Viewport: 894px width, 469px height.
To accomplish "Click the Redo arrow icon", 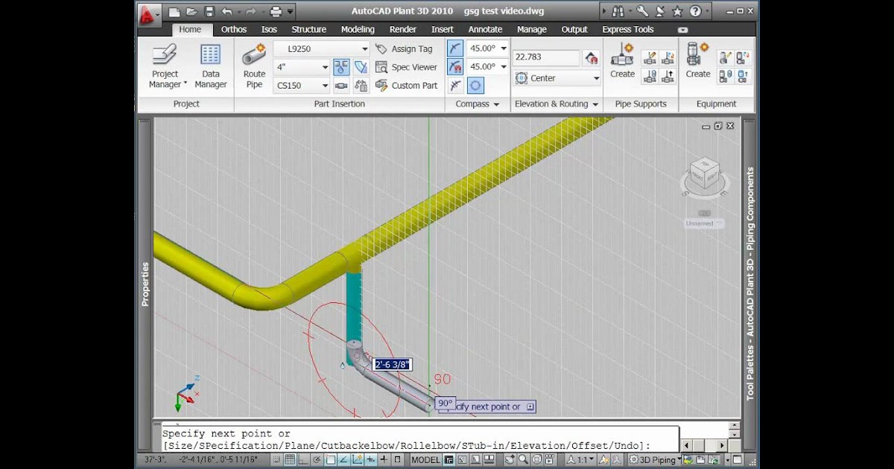I will click(250, 12).
